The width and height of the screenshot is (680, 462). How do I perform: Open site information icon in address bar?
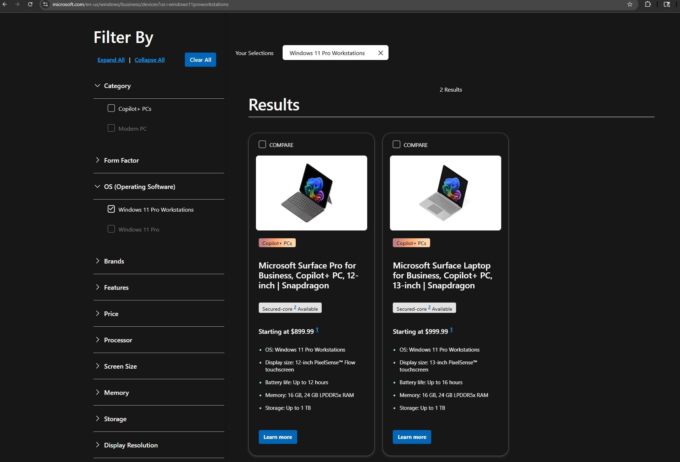coord(45,5)
